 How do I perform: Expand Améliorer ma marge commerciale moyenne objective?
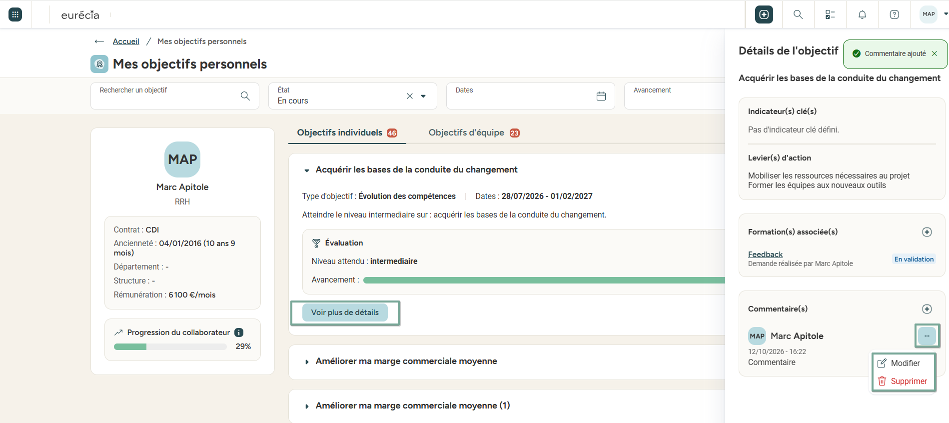pyautogui.click(x=307, y=361)
